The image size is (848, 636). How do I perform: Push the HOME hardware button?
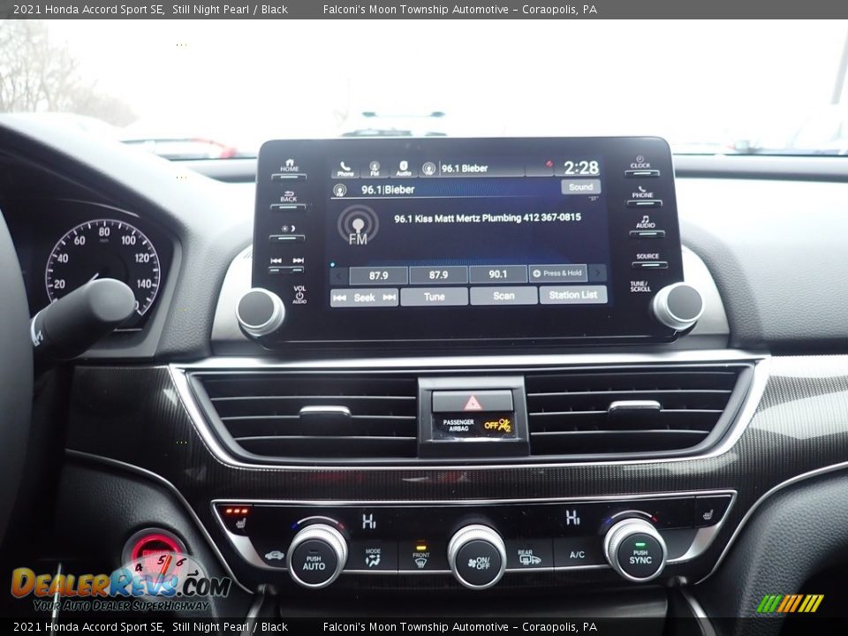pyautogui.click(x=290, y=170)
